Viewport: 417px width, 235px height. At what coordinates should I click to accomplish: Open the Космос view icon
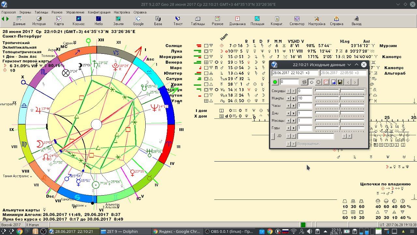click(x=79, y=21)
